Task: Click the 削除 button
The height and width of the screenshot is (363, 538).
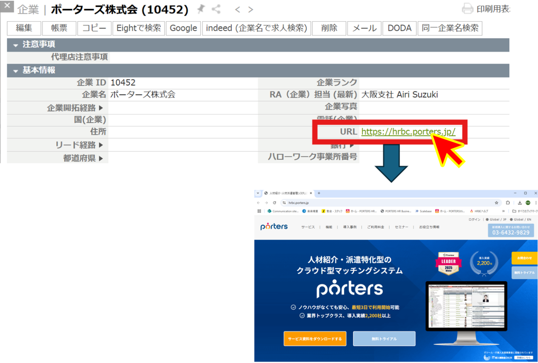Action: pyautogui.click(x=329, y=28)
